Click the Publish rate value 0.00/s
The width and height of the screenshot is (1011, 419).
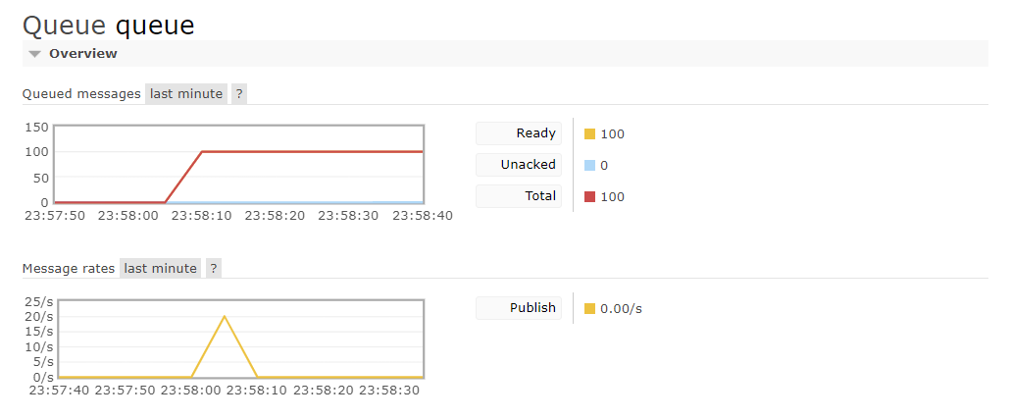tap(621, 309)
